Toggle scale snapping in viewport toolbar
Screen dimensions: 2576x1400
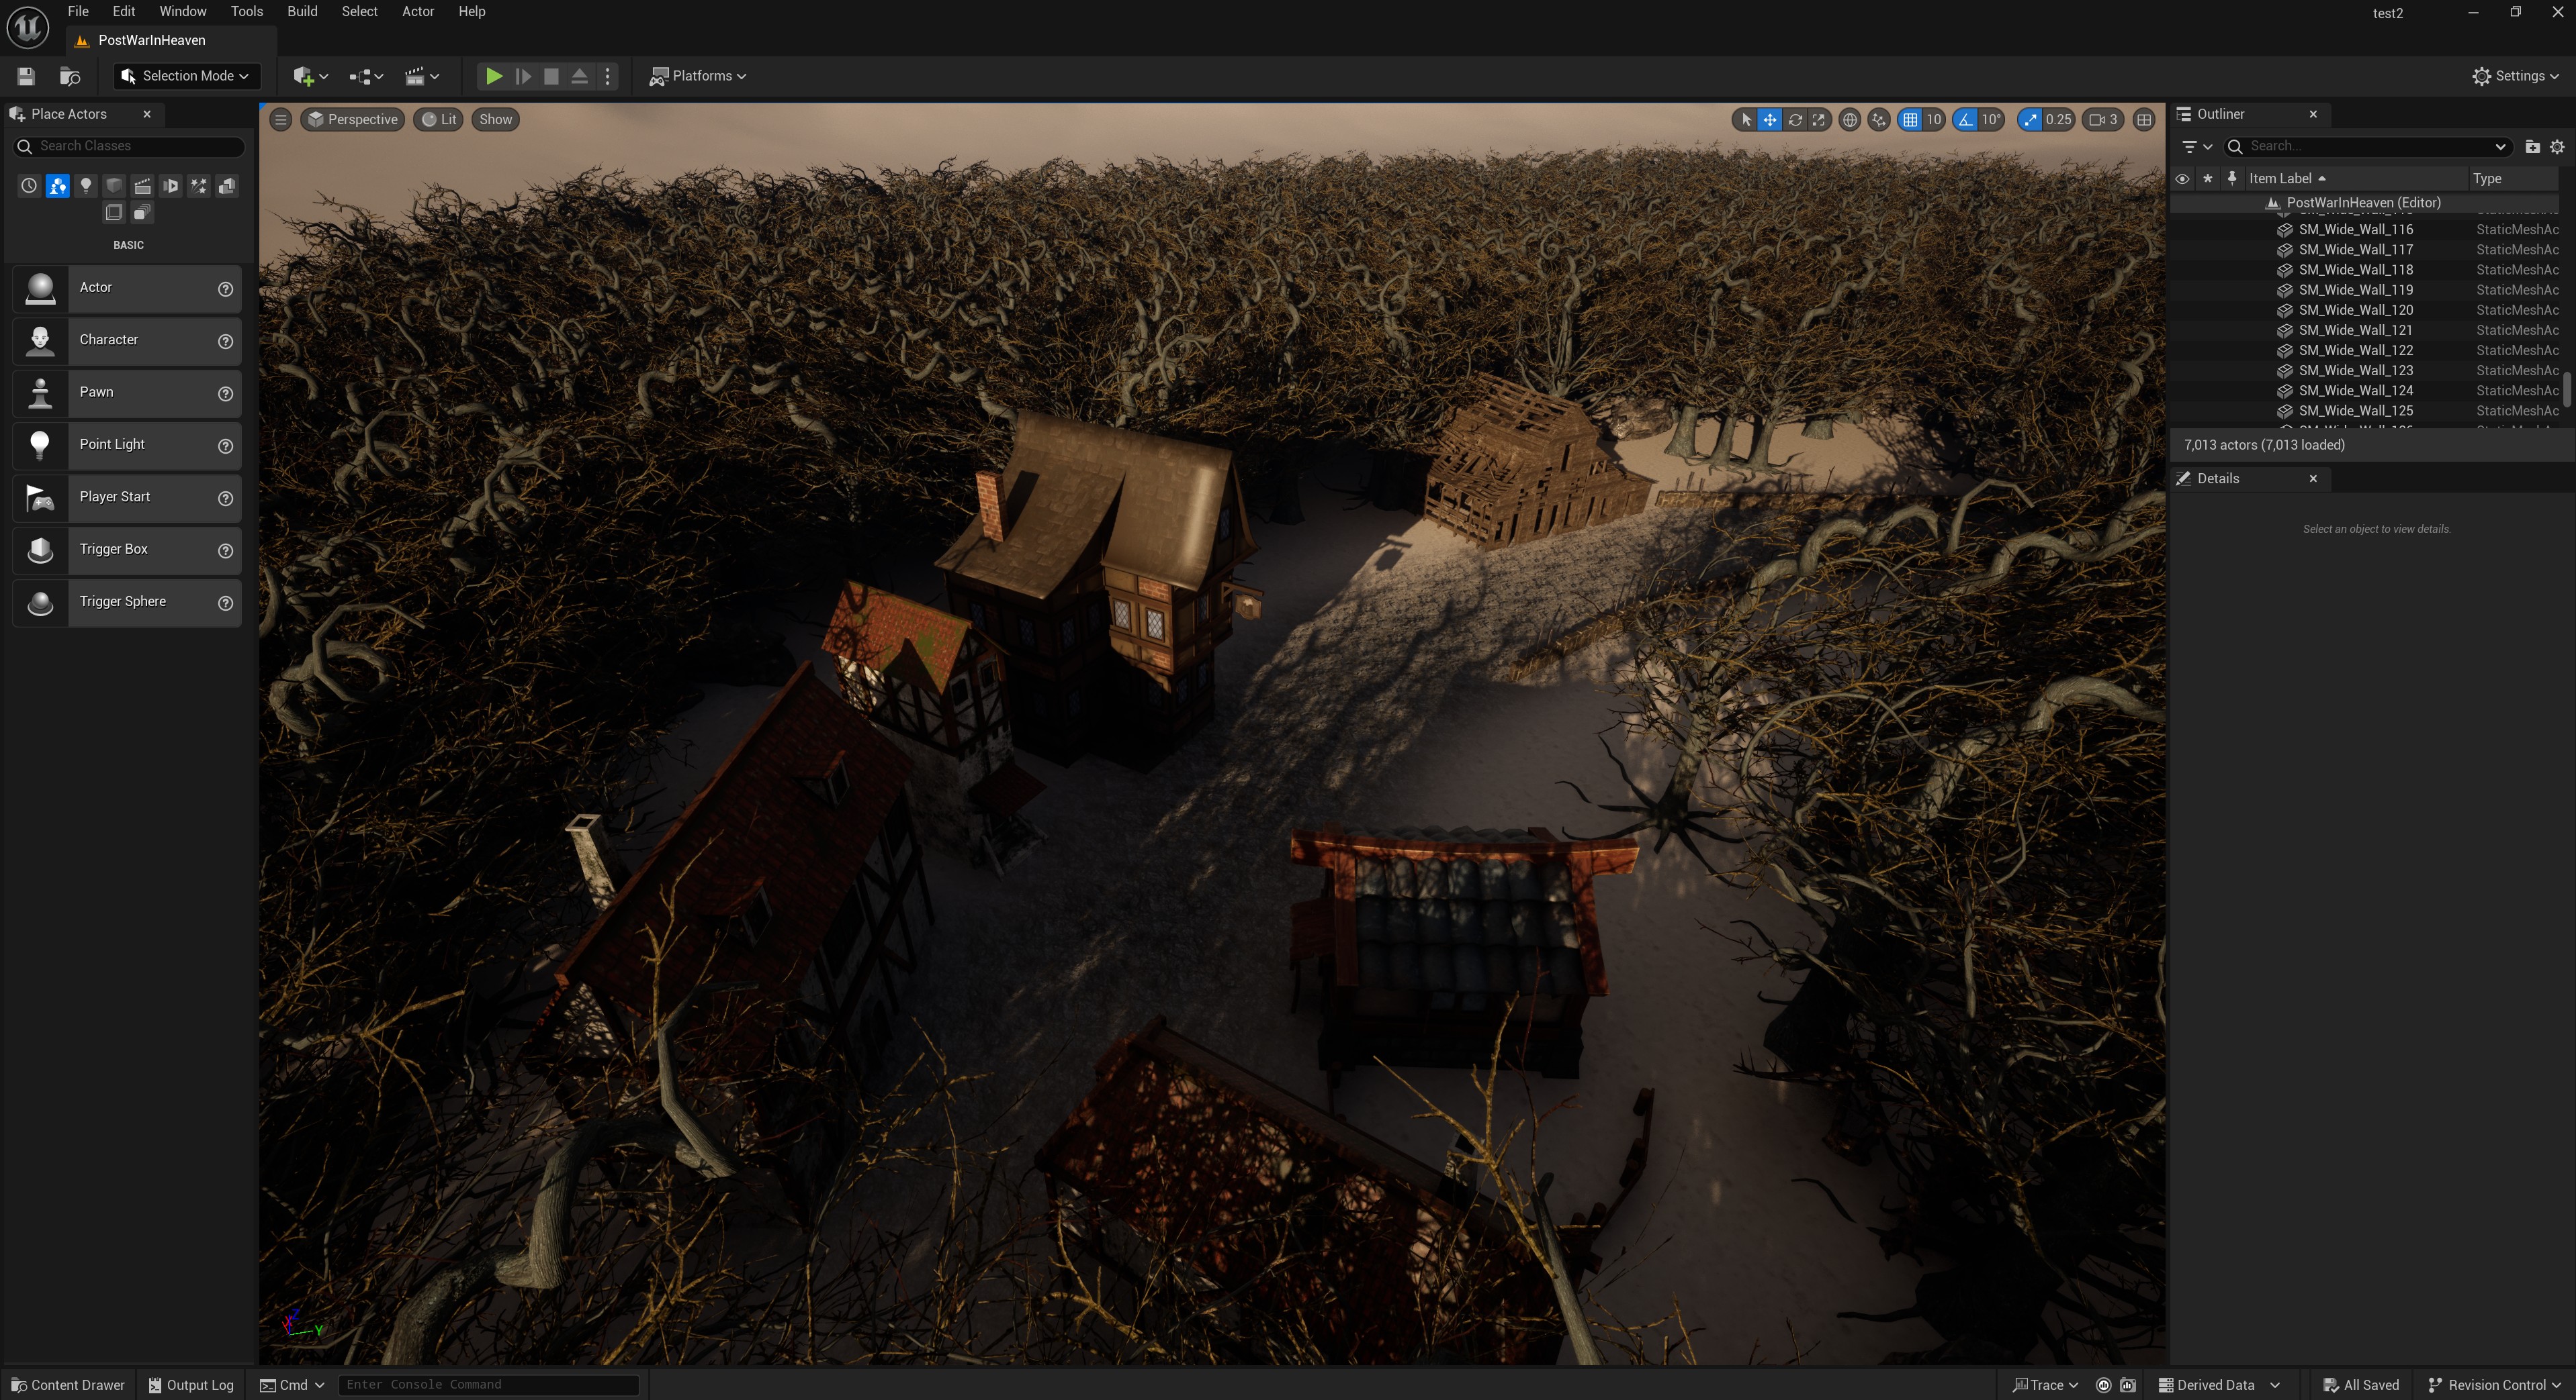[2030, 120]
